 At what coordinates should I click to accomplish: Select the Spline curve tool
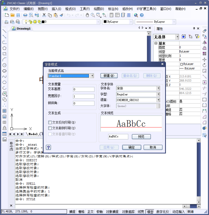click(x=5, y=76)
